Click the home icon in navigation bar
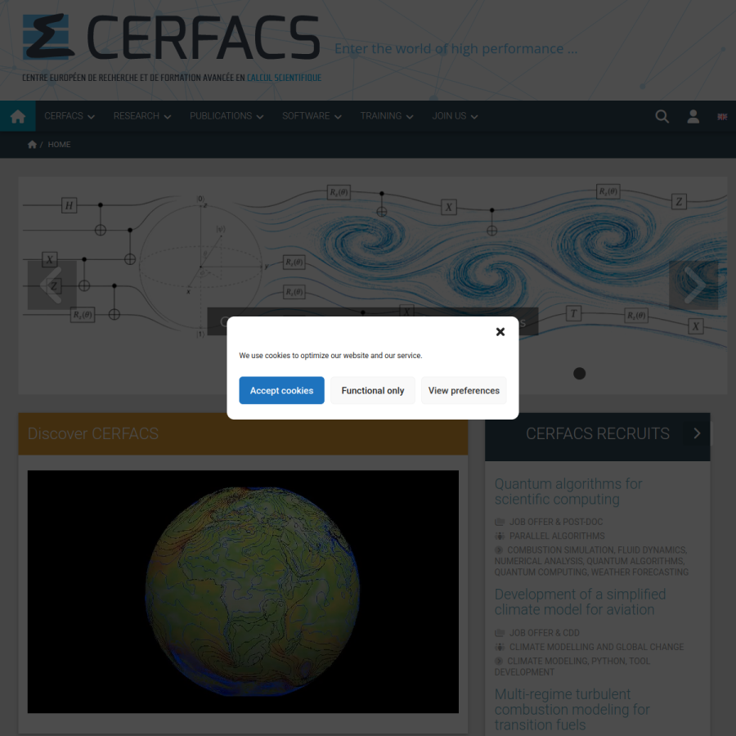Viewport: 736px width, 736px height. pos(18,116)
